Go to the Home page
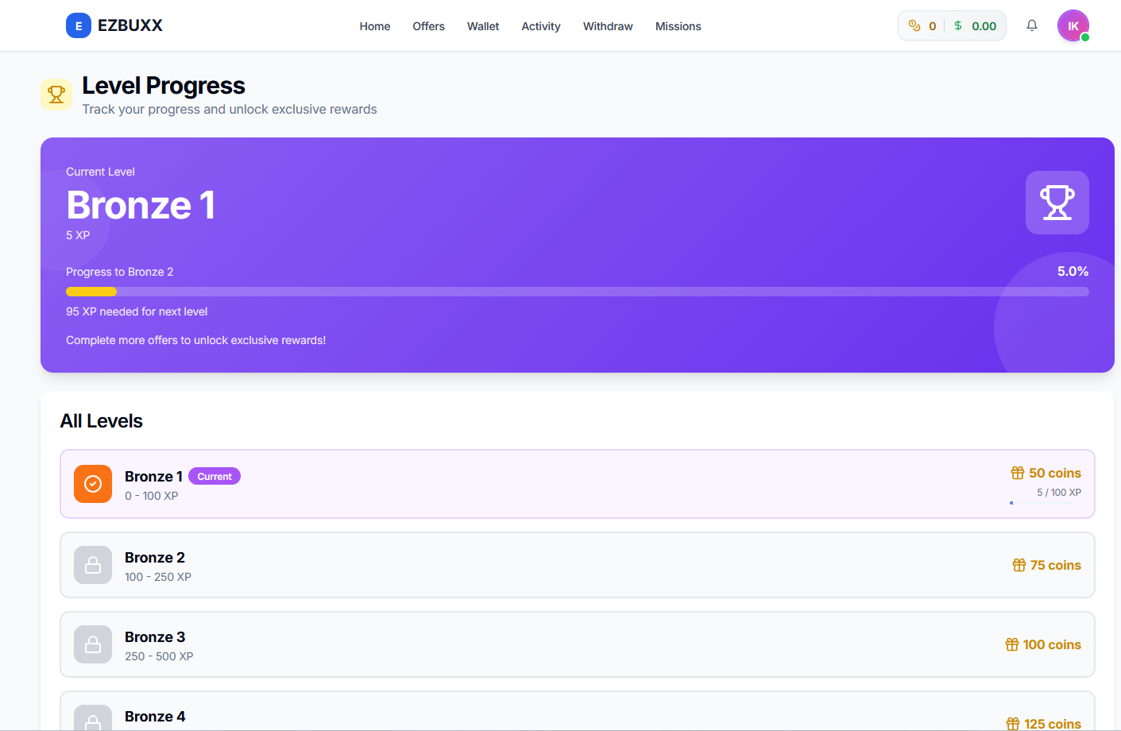Viewport: 1121px width, 731px height. pyautogui.click(x=374, y=26)
